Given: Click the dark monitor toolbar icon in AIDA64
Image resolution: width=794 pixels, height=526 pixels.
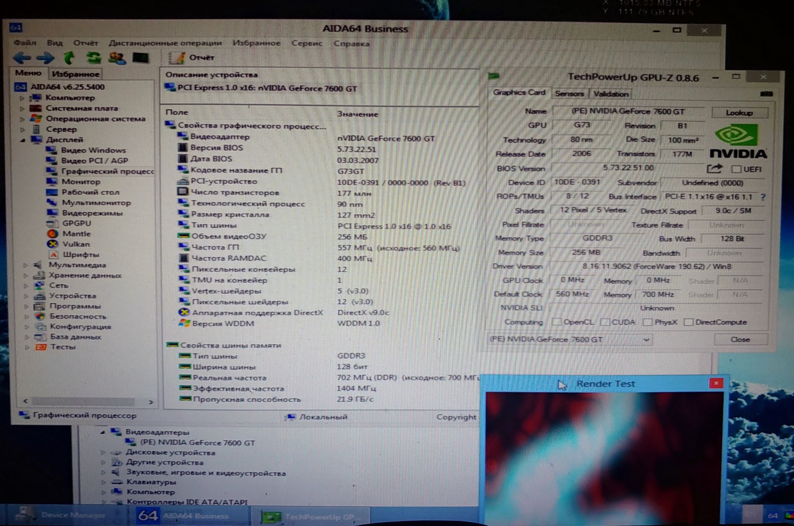Looking at the screenshot, I should pyautogui.click(x=141, y=58).
